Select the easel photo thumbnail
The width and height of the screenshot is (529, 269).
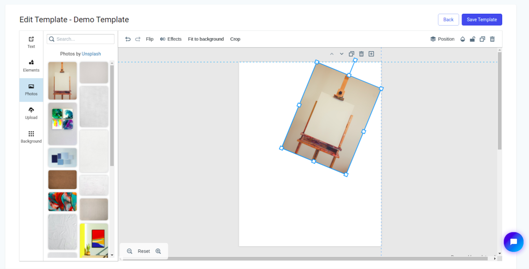[63, 81]
